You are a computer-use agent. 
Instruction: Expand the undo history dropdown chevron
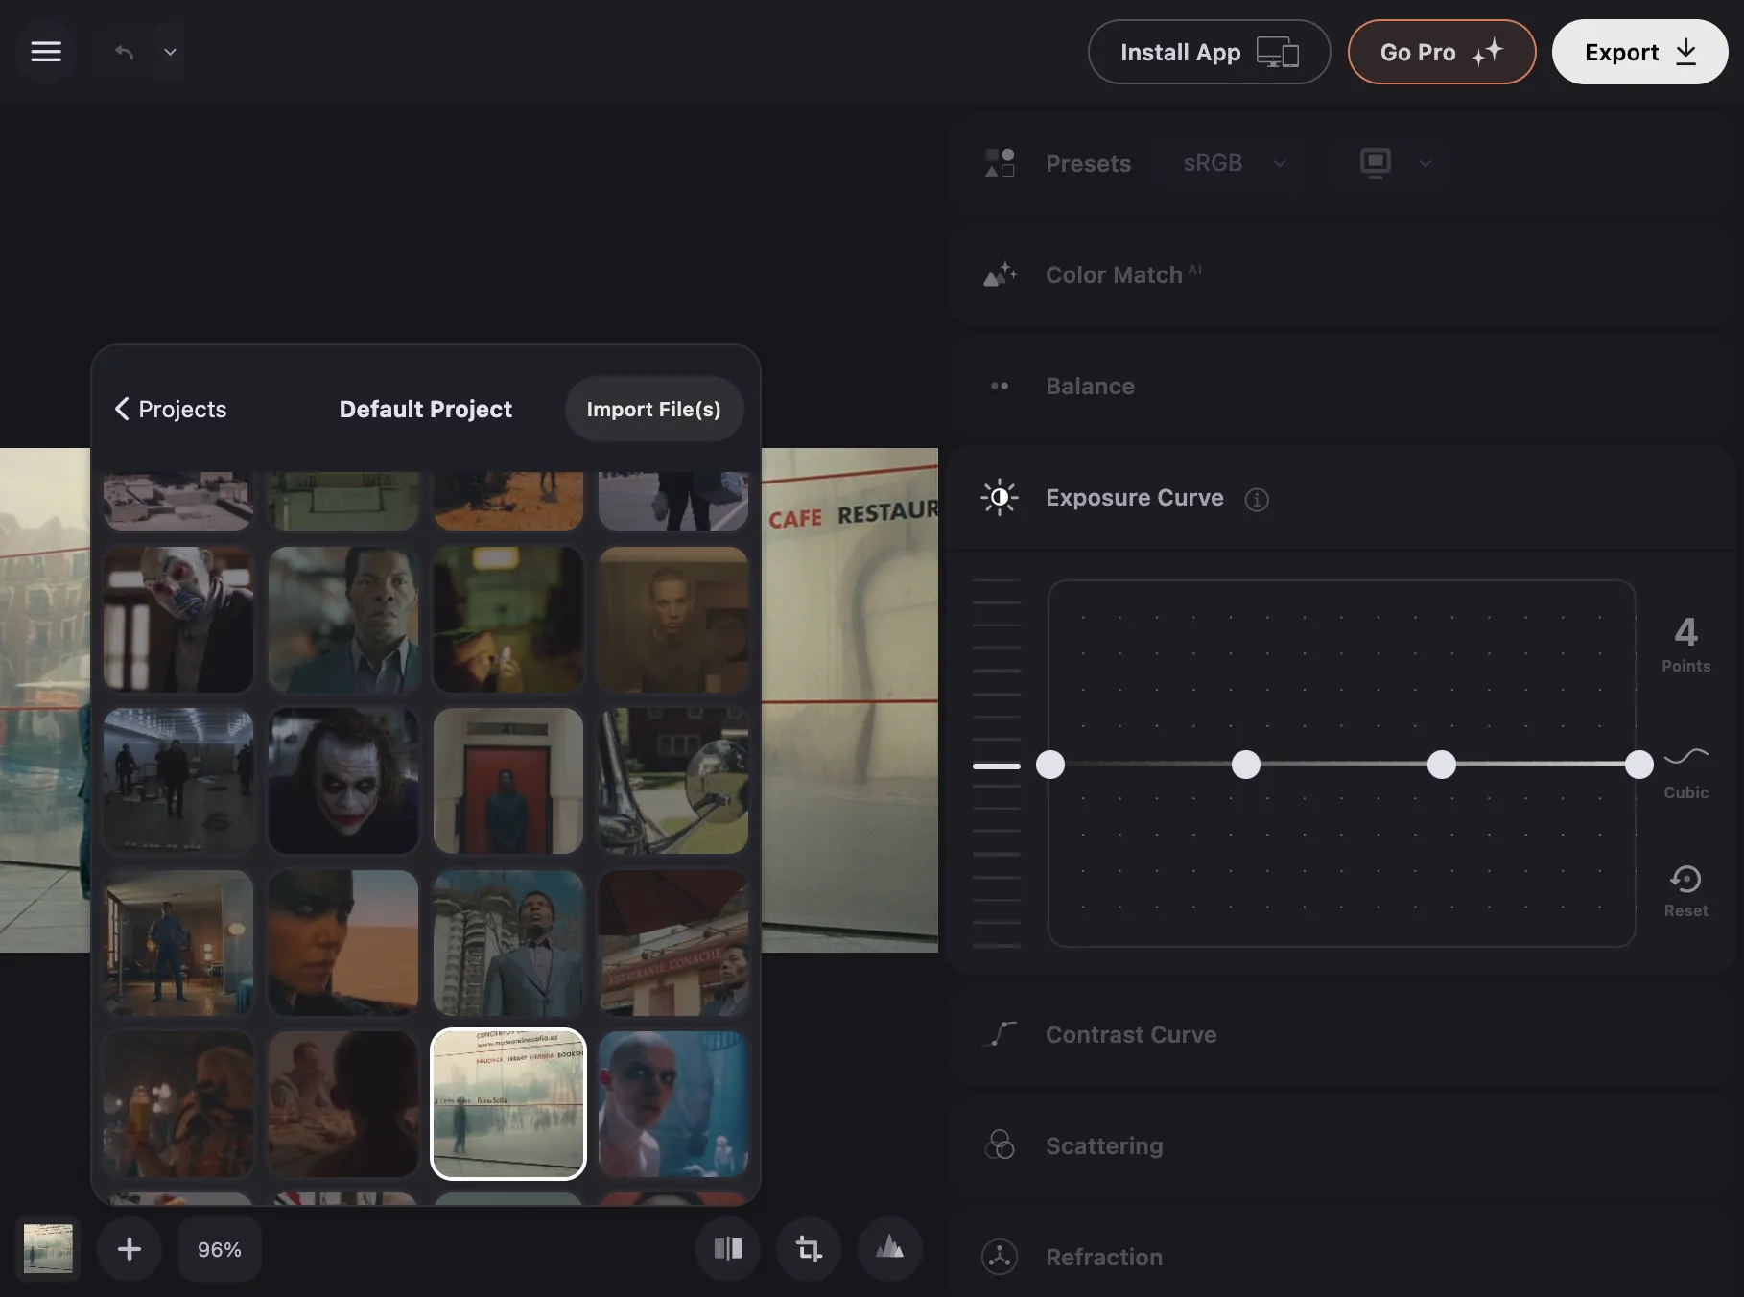tap(170, 52)
